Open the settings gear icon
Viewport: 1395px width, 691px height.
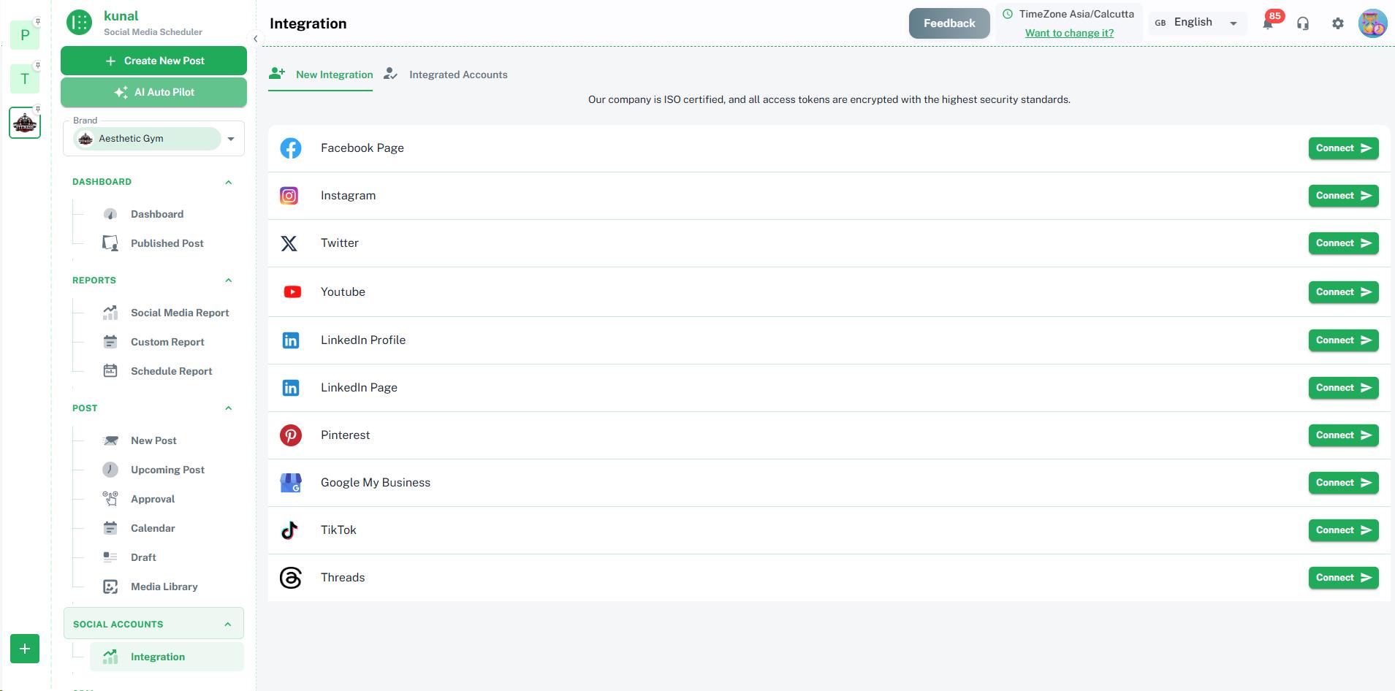click(1338, 23)
